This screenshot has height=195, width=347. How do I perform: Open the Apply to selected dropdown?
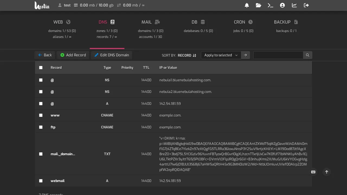point(221,55)
